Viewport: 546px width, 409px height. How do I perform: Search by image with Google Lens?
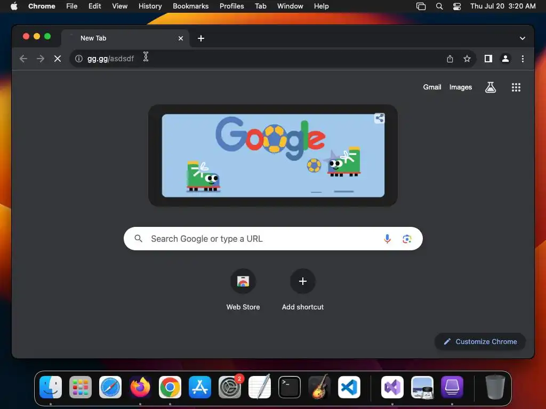pos(407,239)
